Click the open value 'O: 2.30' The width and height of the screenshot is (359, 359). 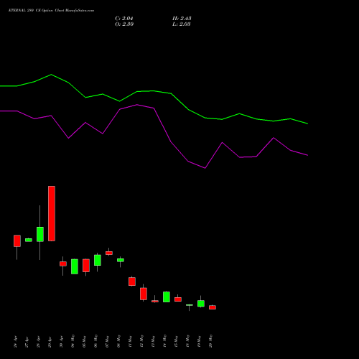124,24
